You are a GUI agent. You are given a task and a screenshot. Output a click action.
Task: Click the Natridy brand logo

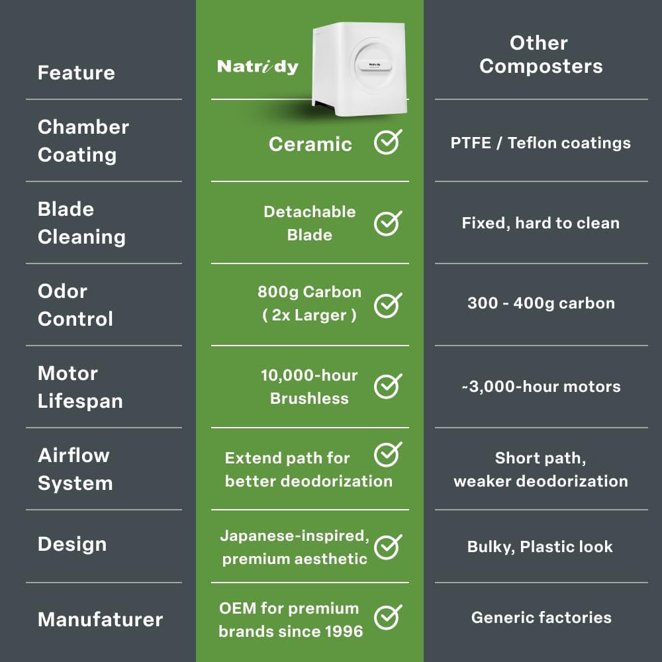tap(258, 66)
